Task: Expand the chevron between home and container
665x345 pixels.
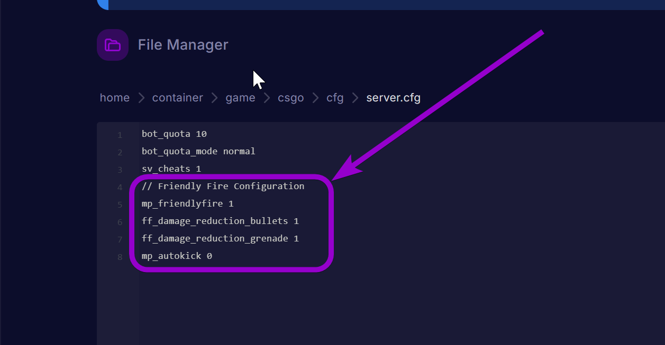Action: tap(141, 98)
